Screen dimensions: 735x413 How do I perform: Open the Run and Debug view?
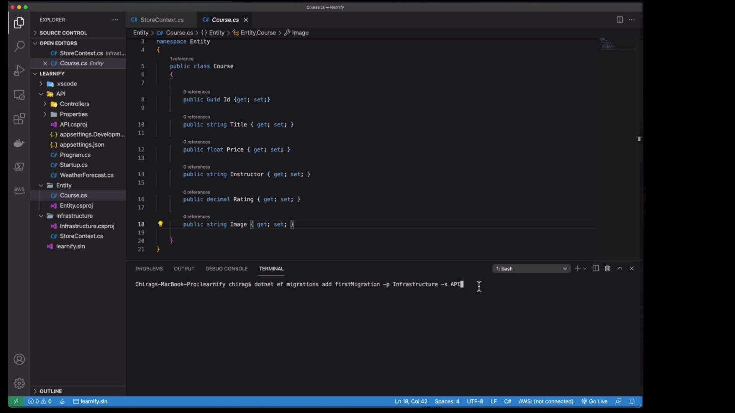(x=19, y=71)
